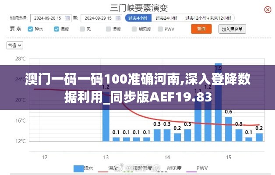Open the 气温 dropdown
The width and height of the screenshot is (275, 175).
pos(15,45)
